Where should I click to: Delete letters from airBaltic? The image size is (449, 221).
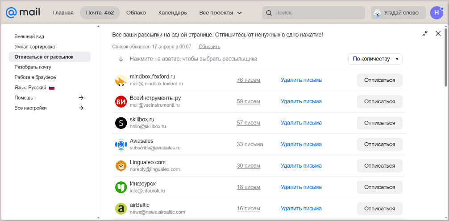pyautogui.click(x=301, y=209)
